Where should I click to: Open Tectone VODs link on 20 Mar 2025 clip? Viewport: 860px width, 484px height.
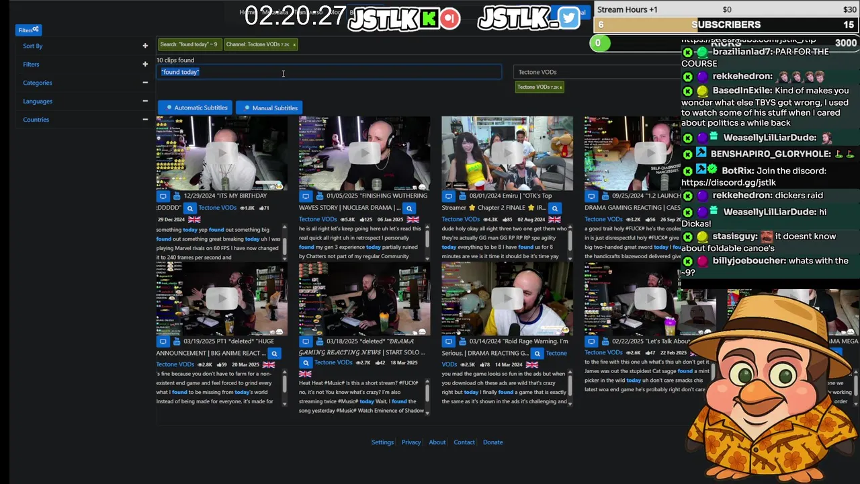coord(175,364)
